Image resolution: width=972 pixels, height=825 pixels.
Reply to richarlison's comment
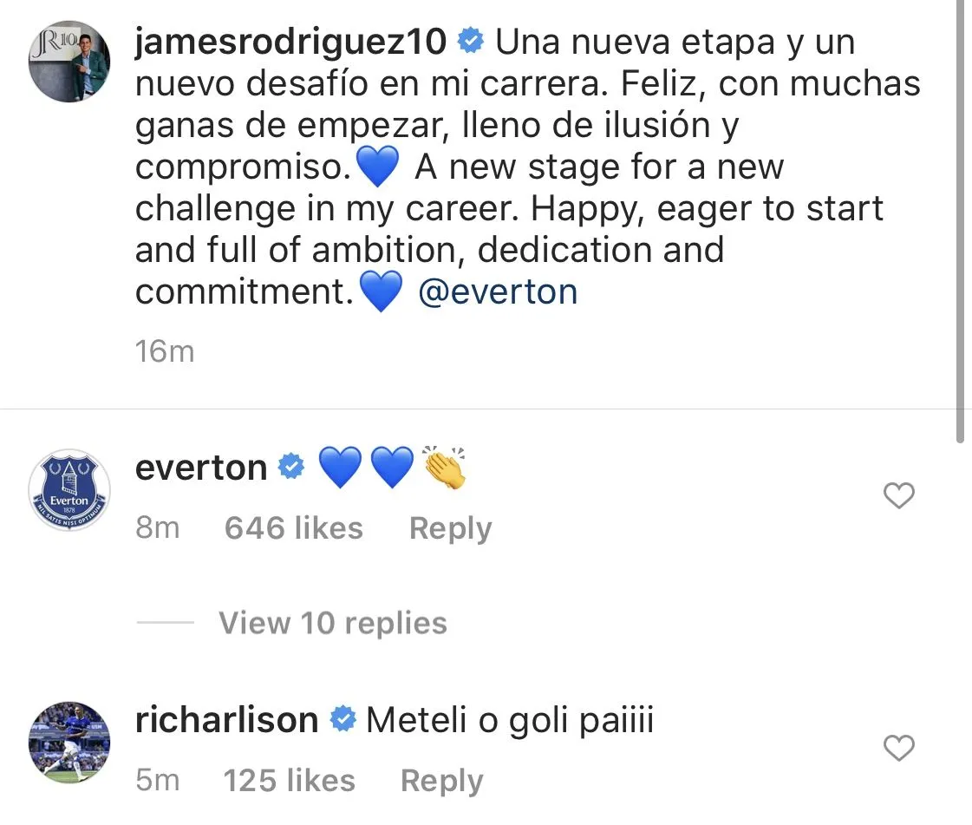click(441, 781)
